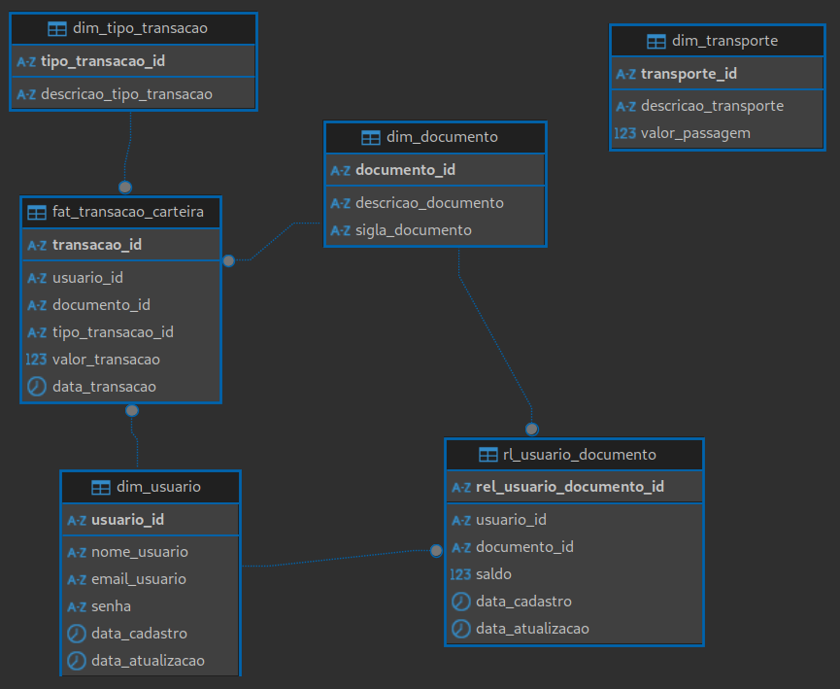The image size is (840, 689).
Task: Select the senha column in dim_usuario
Action: [111, 606]
